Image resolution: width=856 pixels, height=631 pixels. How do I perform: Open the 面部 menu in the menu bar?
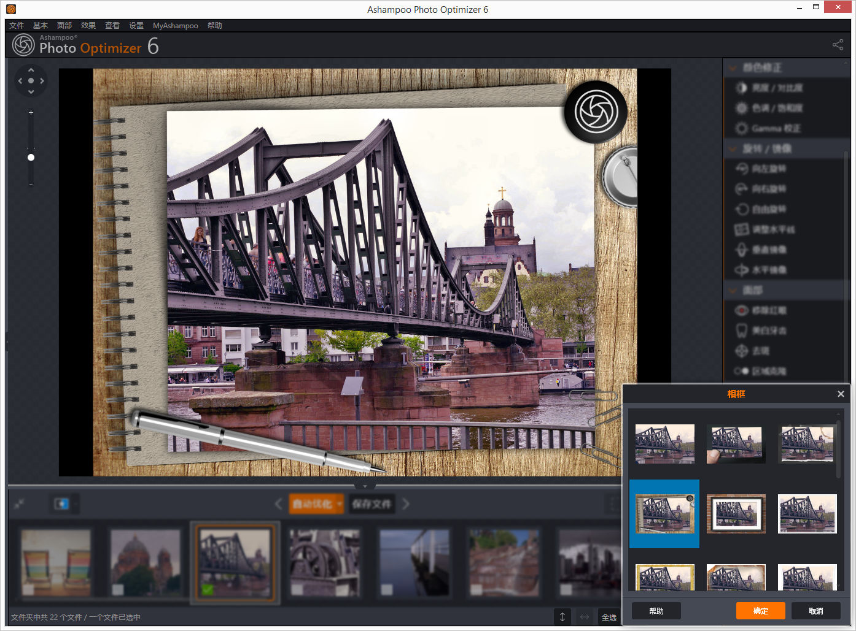click(64, 26)
